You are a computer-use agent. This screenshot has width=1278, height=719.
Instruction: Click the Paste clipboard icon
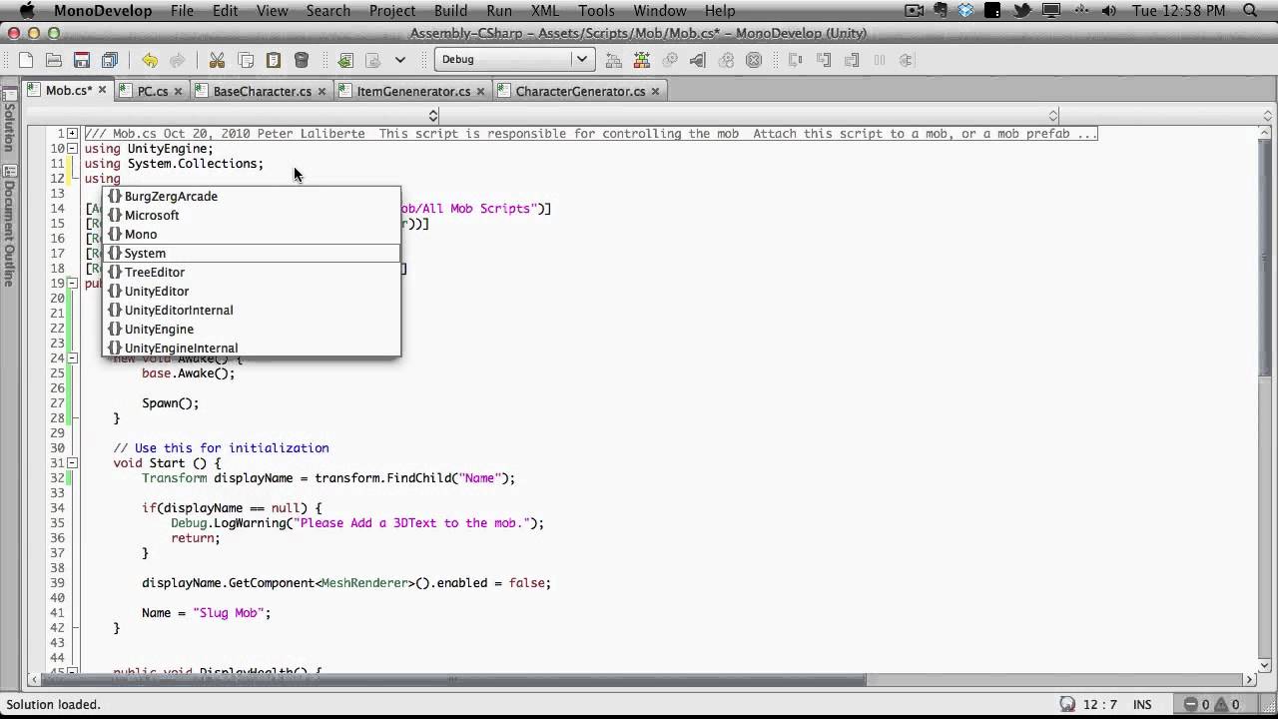coord(273,60)
